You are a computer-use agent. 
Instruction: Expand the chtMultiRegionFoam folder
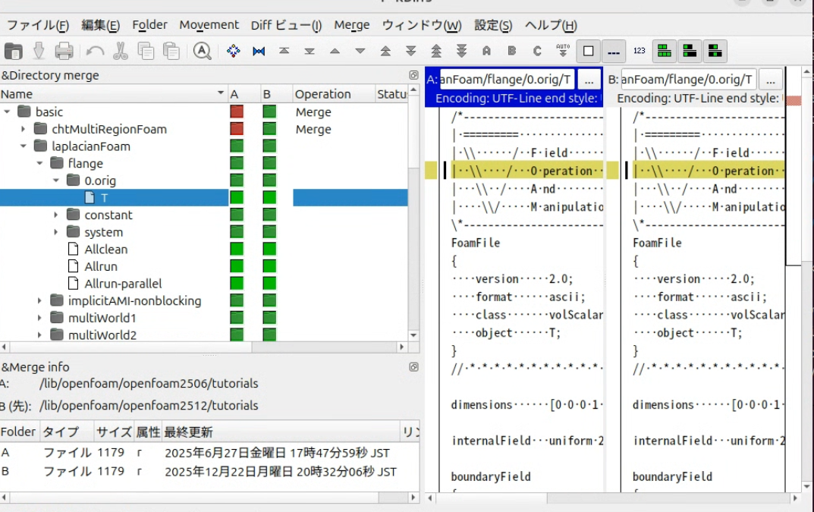click(24, 129)
